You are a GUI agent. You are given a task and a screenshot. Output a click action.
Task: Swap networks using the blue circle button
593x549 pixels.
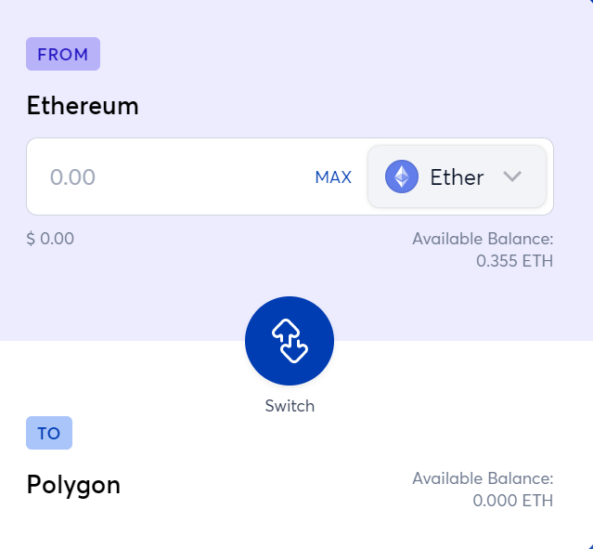(290, 341)
